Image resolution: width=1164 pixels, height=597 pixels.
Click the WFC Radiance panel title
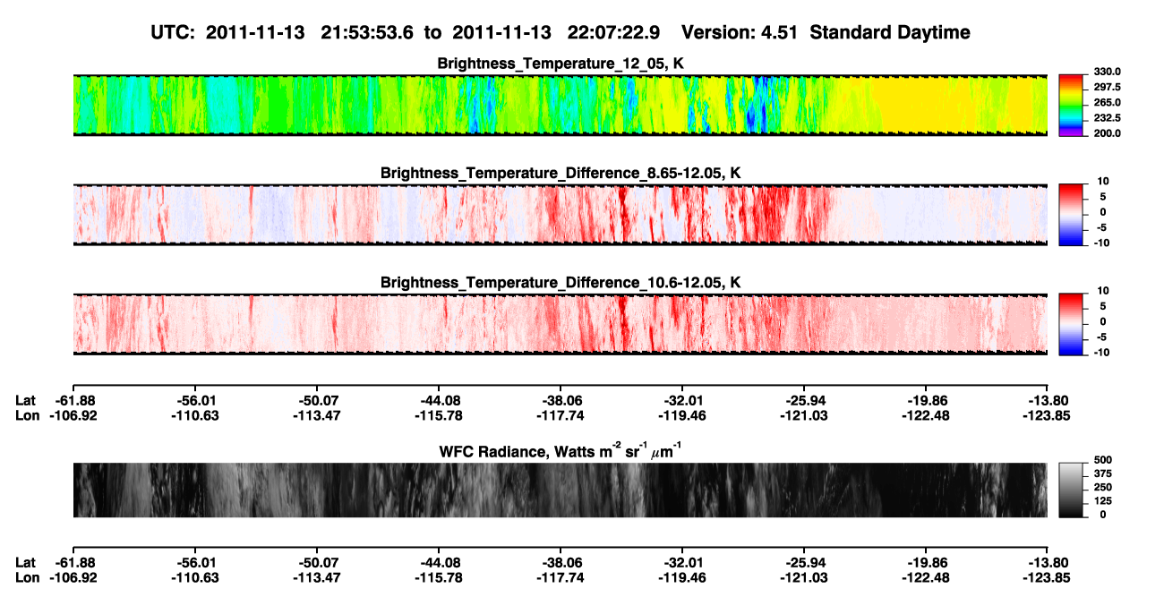[561, 450]
